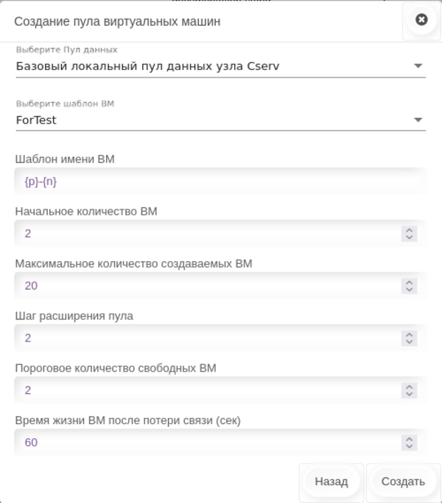Screen dimensions: 442x503
Task: Increase VM lifetime after connection loss
Action: 410,440
